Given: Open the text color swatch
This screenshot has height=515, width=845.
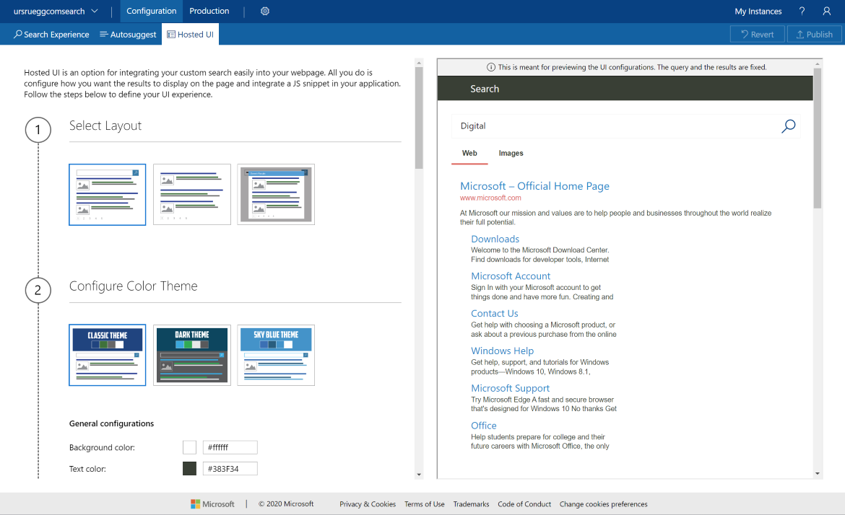Looking at the screenshot, I should click(190, 469).
